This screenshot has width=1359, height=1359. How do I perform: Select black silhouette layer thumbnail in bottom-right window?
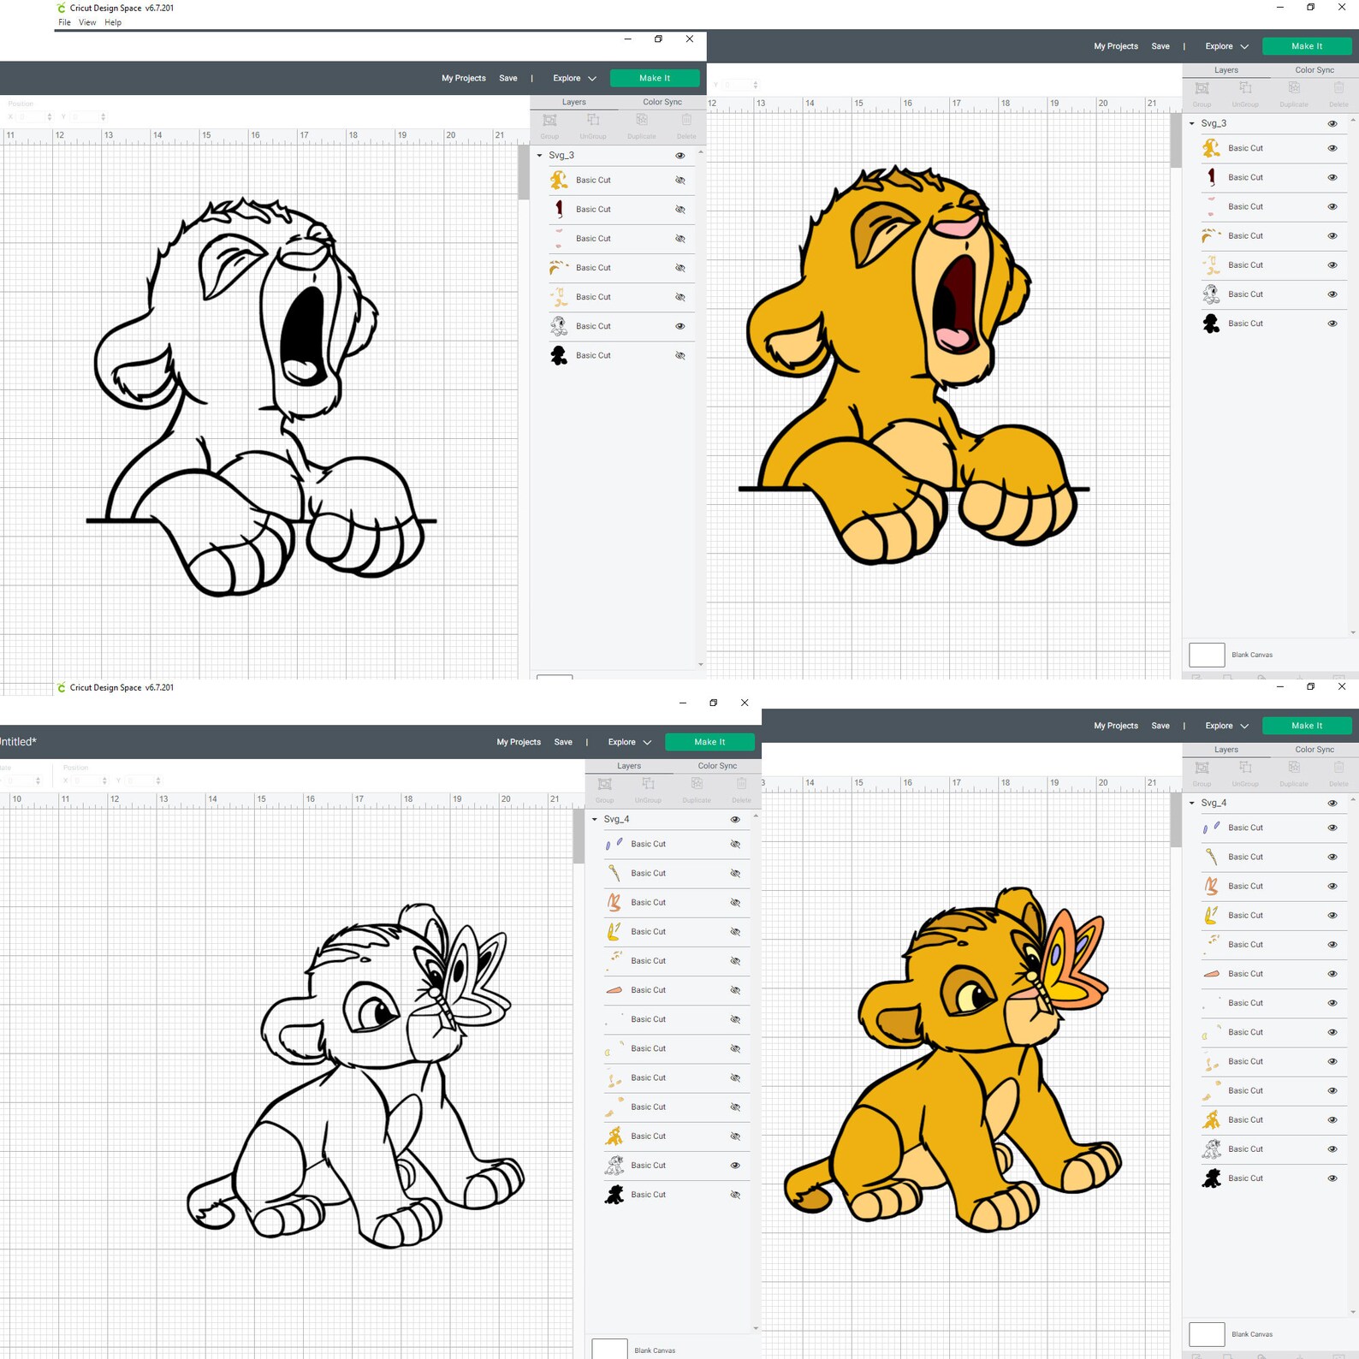(1211, 1178)
